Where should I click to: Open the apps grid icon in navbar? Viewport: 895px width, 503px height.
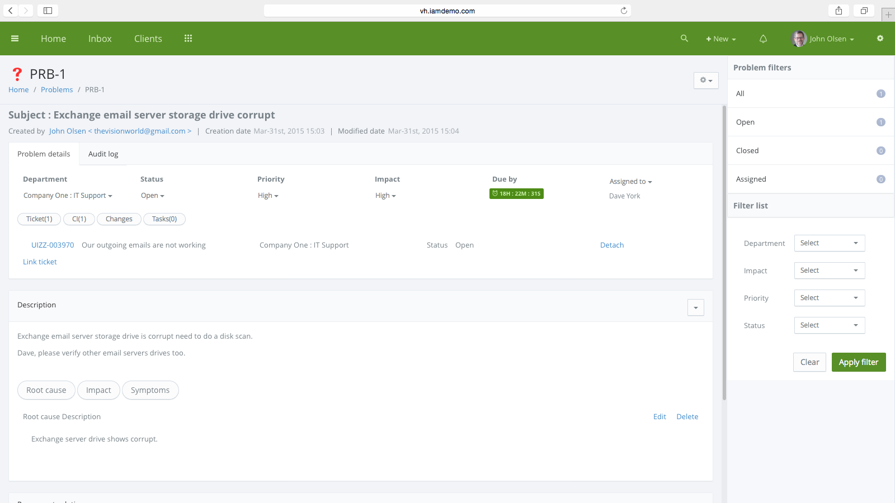point(188,39)
